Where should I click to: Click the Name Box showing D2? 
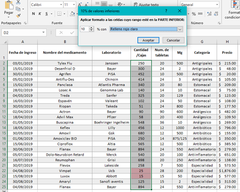tap(22, 32)
